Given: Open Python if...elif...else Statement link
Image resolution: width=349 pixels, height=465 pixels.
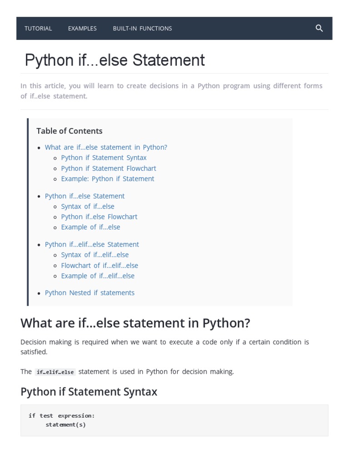Looking at the screenshot, I should pyautogui.click(x=92, y=244).
